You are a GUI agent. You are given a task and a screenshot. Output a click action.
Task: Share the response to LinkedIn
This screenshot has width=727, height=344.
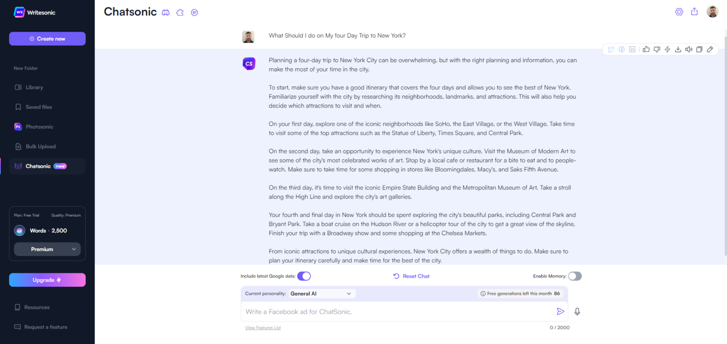(632, 49)
